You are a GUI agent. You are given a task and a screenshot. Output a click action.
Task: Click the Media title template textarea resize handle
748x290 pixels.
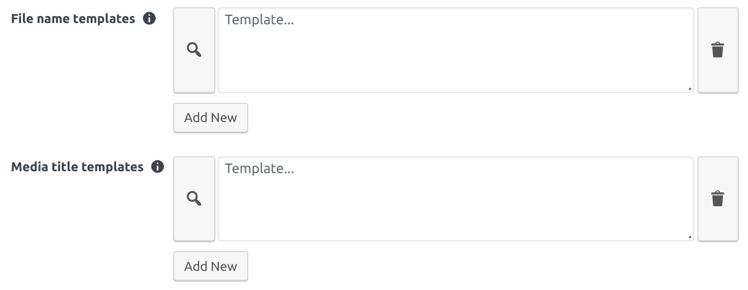point(691,238)
